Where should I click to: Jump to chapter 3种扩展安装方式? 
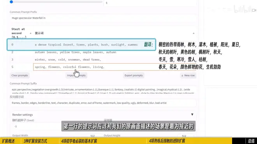[35, 141]
